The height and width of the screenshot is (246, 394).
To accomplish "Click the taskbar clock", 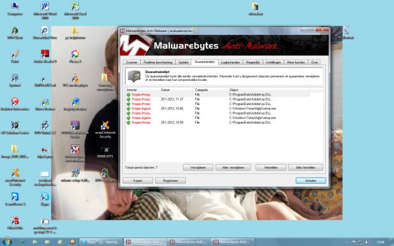I will 380,242.
